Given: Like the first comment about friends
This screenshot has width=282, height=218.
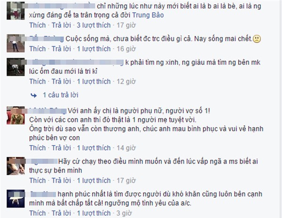Looking at the screenshot, I should [x=38, y=25].
